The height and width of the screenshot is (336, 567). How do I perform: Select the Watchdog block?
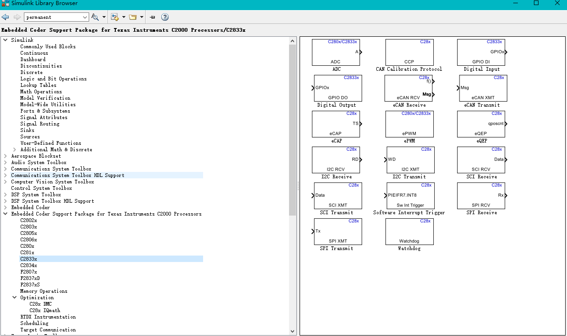click(x=409, y=232)
